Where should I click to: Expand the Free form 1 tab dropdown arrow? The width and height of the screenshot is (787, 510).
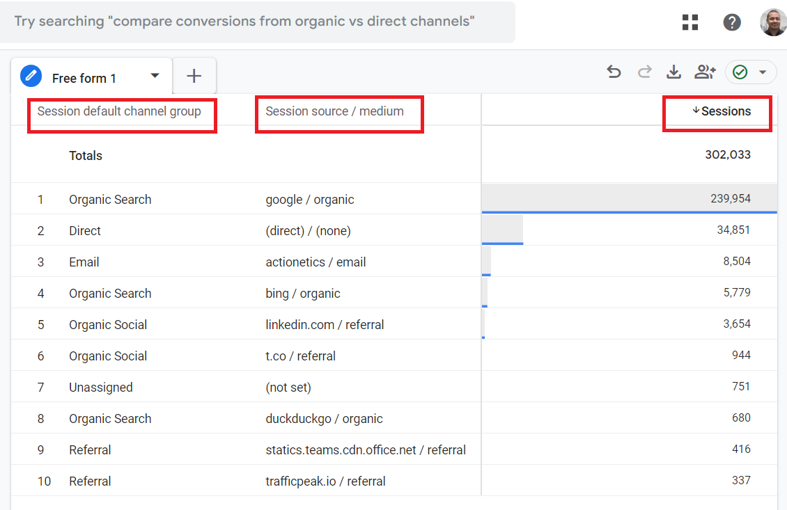155,76
